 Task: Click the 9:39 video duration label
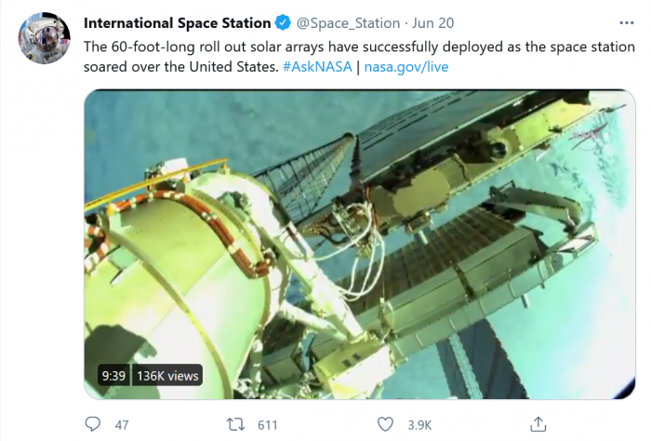coord(113,376)
